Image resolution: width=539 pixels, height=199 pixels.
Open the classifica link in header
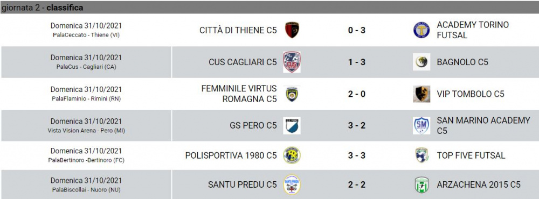coord(65,8)
